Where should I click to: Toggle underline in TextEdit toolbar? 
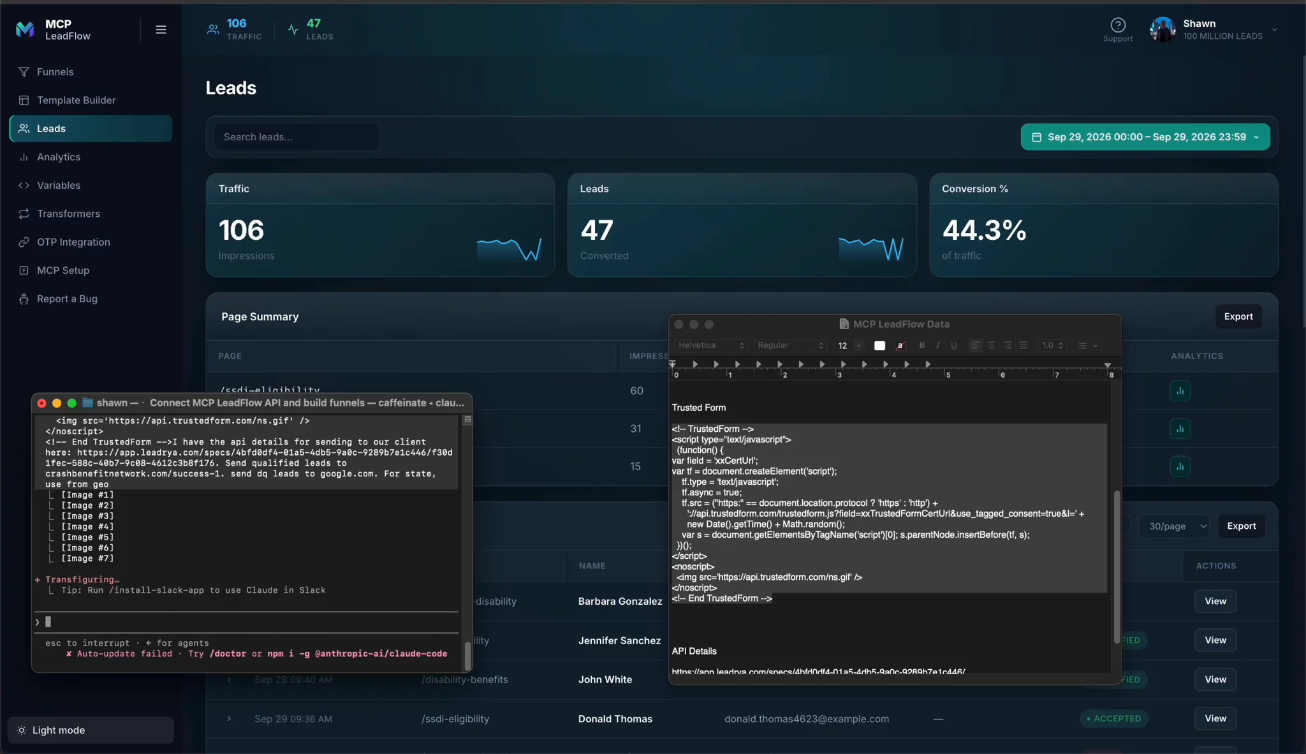click(x=954, y=346)
